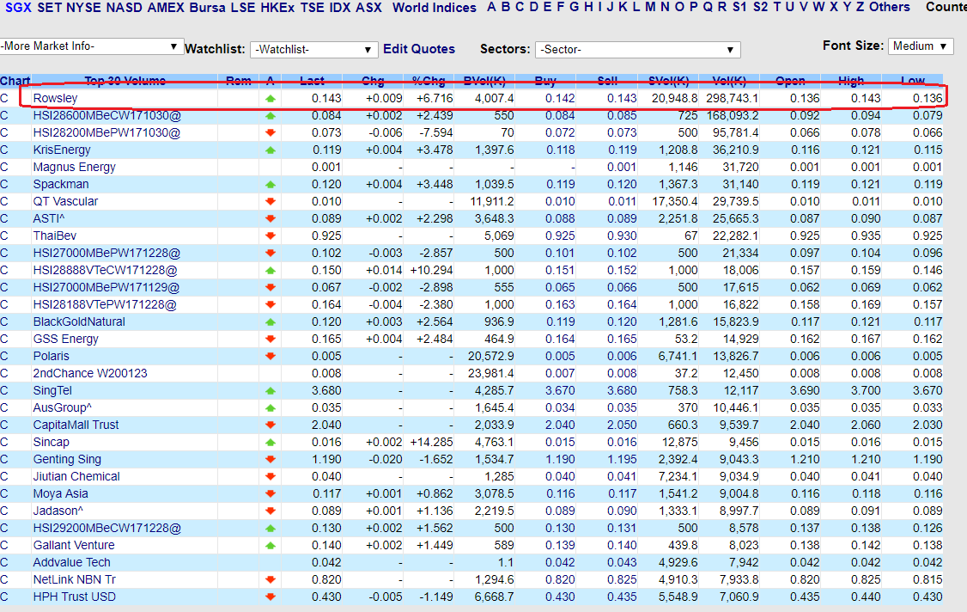Click the green up arrow for KrisEnergy
The image size is (967, 612).
tap(269, 149)
